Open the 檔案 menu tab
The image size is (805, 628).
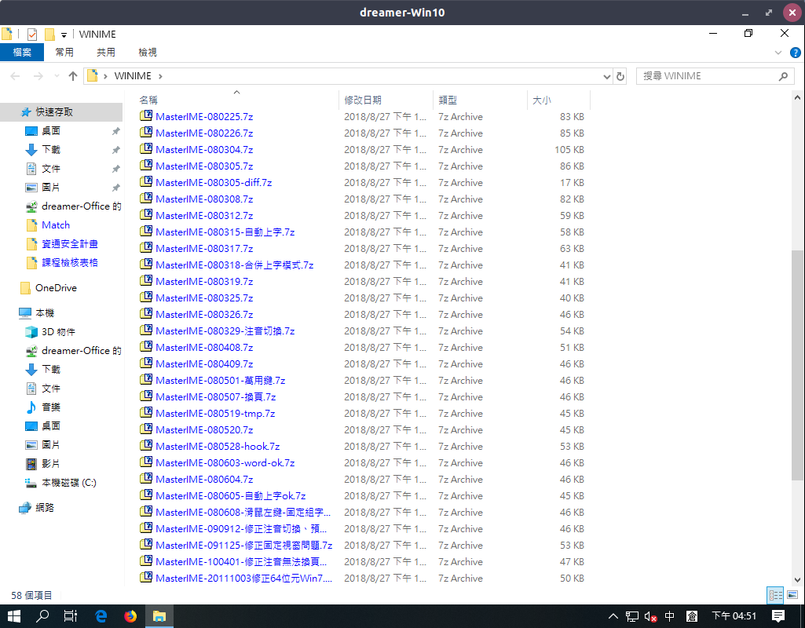[x=22, y=53]
